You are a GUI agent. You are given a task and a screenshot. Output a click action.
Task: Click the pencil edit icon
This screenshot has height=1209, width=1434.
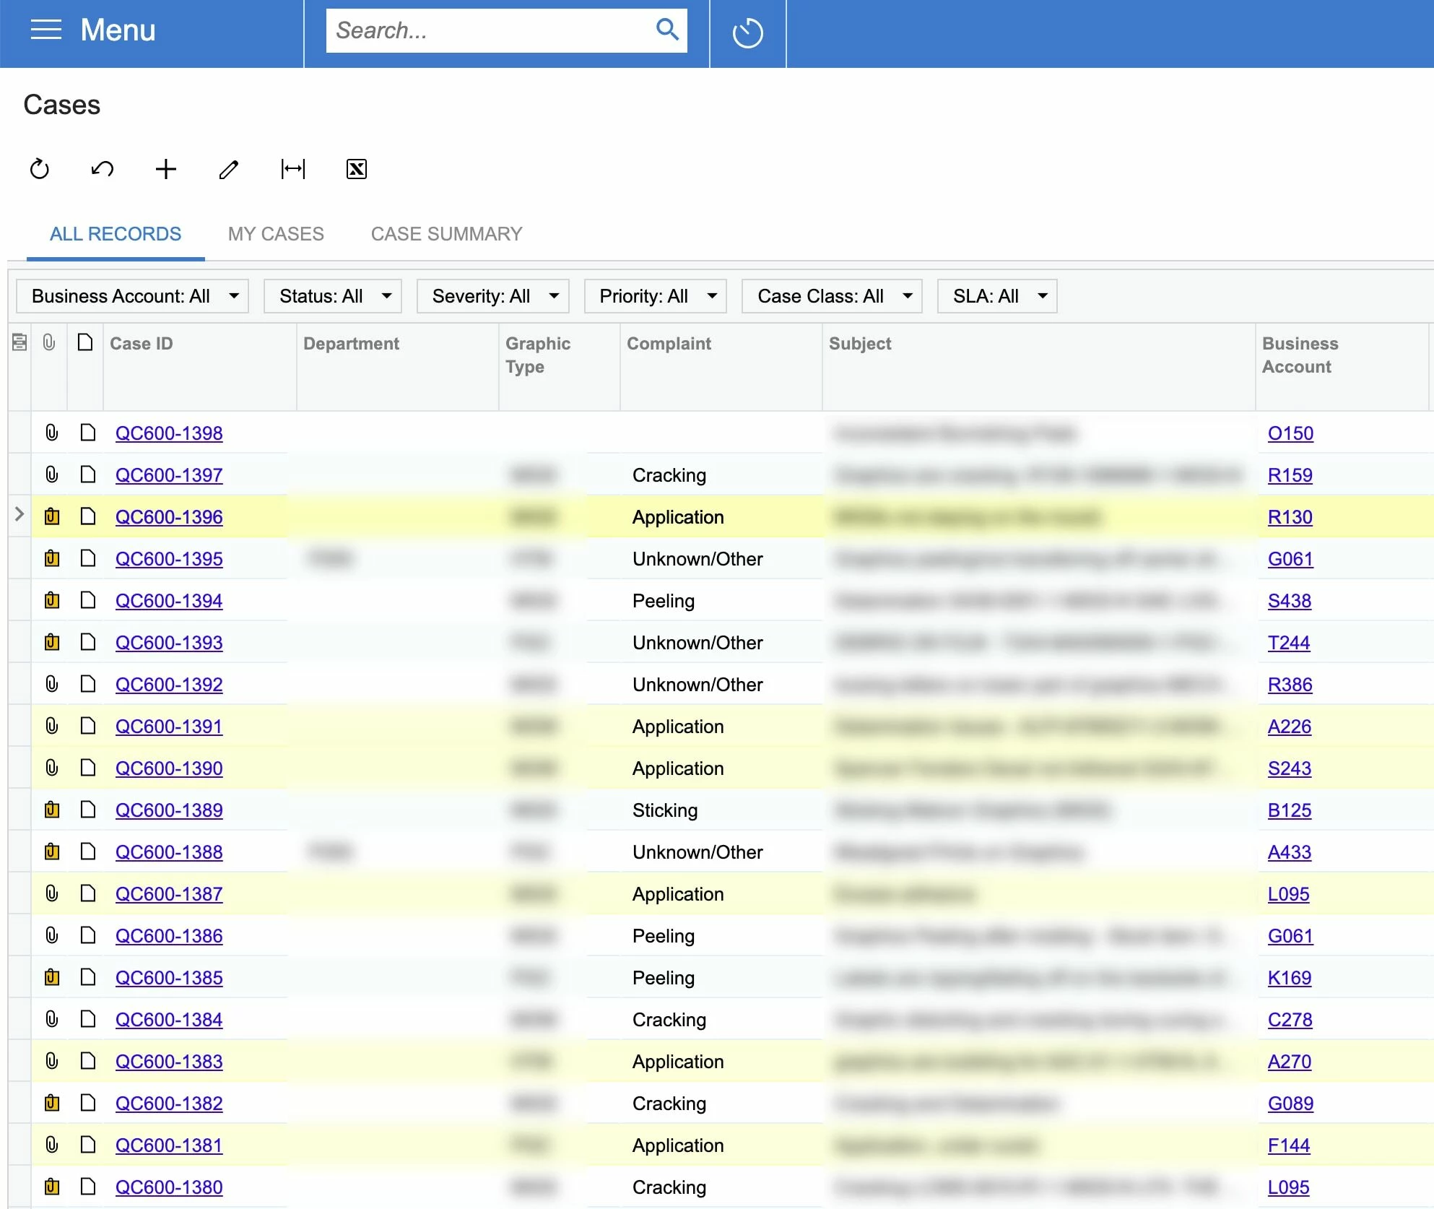tap(229, 169)
